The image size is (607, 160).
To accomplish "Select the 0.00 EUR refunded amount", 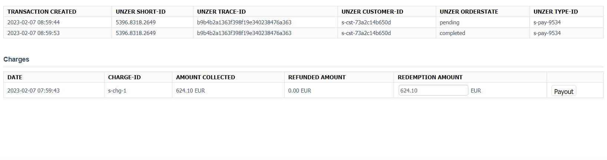I will (x=299, y=91).
